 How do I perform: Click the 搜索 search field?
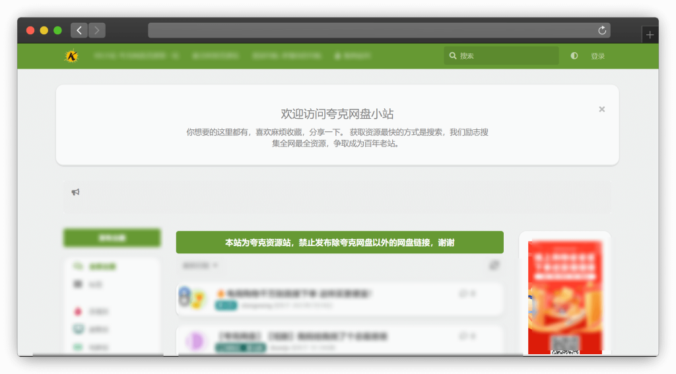(x=502, y=55)
